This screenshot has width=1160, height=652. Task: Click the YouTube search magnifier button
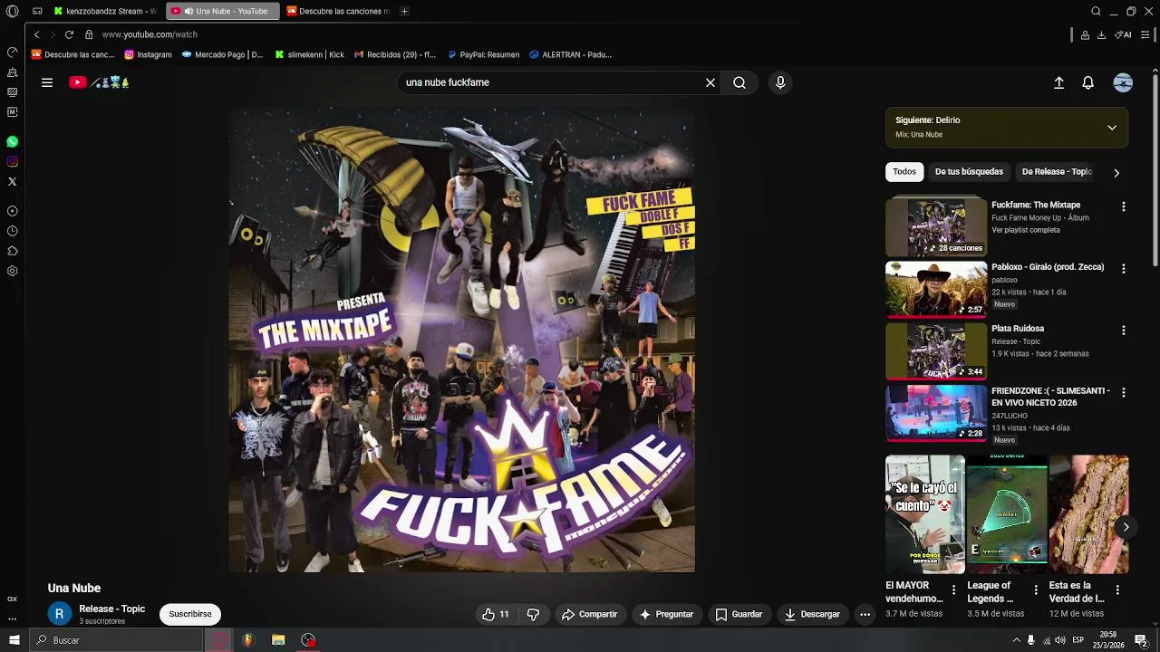point(739,82)
